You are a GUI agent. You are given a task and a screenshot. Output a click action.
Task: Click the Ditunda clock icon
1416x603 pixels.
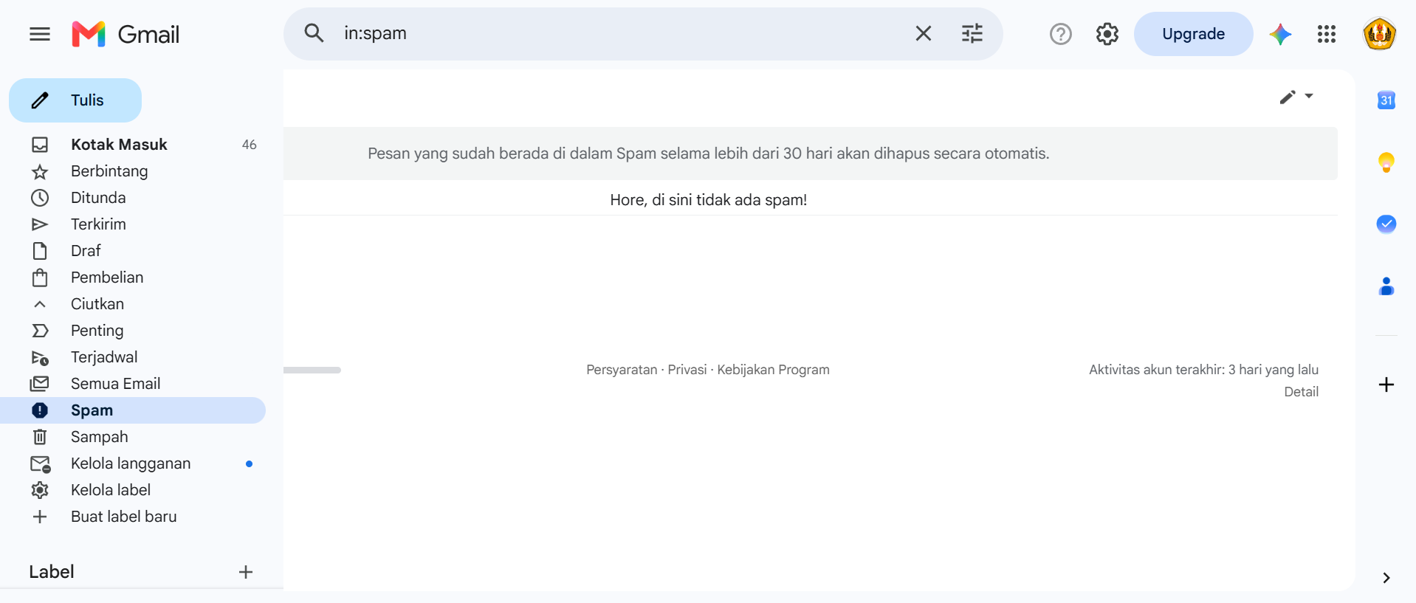(x=40, y=198)
